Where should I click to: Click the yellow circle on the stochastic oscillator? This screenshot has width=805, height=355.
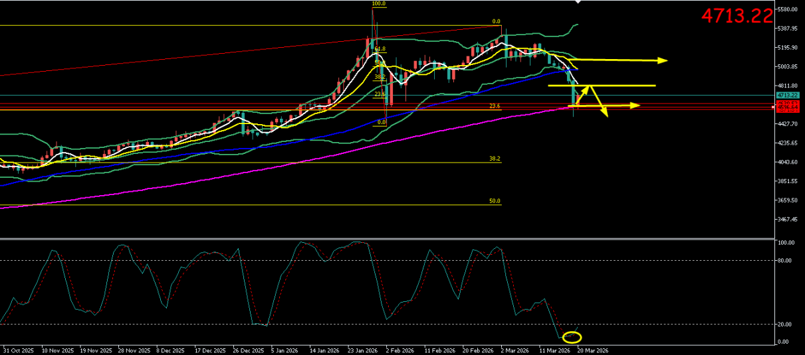(572, 337)
